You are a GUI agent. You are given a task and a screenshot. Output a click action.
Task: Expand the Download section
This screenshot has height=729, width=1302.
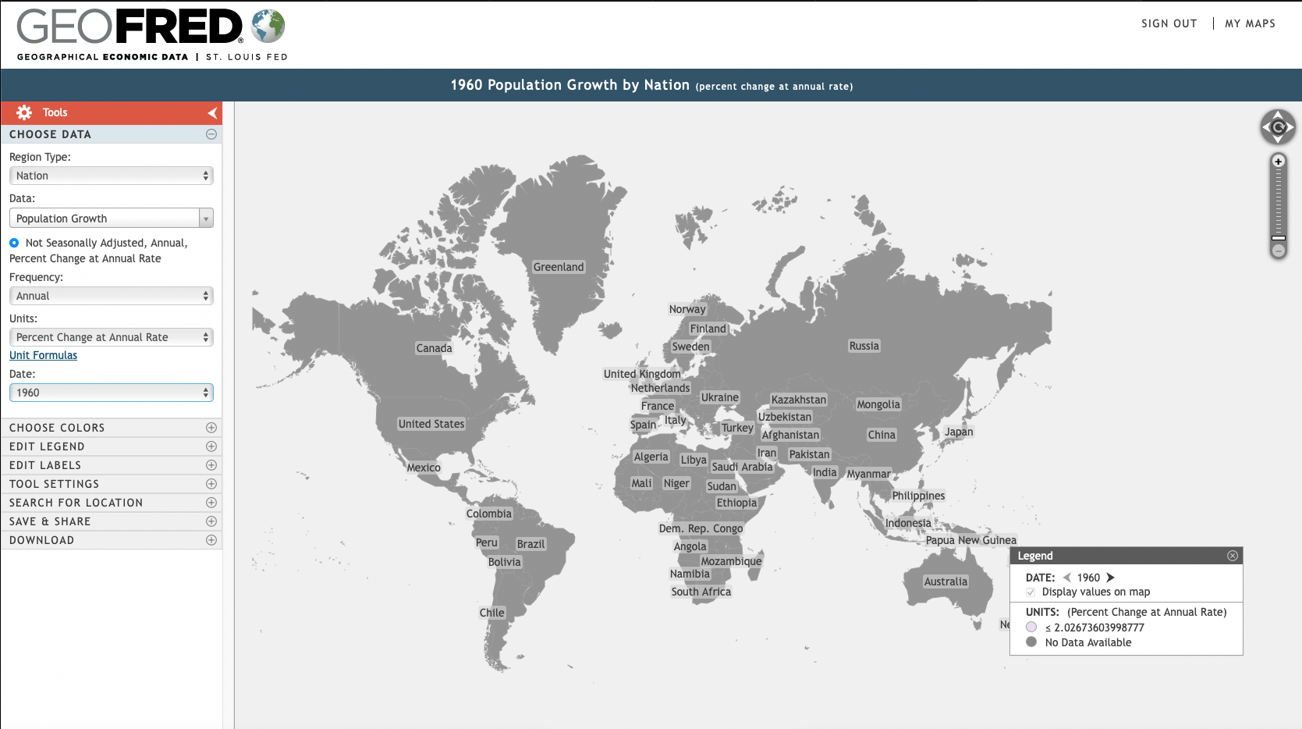(211, 540)
